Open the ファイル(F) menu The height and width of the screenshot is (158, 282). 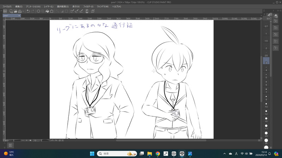(7, 6)
